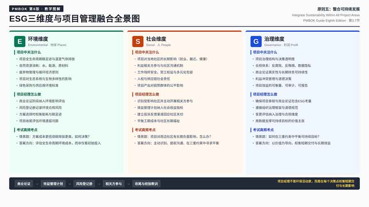Click the orange S icon for 社会维度
The width and height of the screenshot is (369, 207).
pos(138,42)
